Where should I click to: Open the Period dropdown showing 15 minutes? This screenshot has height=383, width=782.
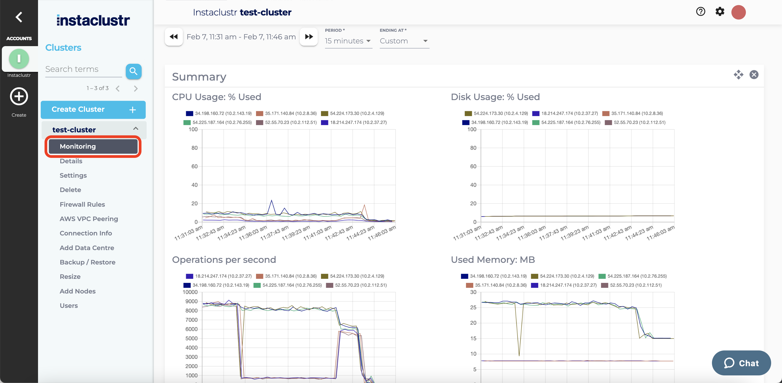pyautogui.click(x=348, y=41)
